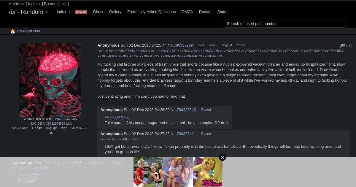Open quoted-by link >>786342227
This screenshot has height=187, width=356.
[150, 56]
